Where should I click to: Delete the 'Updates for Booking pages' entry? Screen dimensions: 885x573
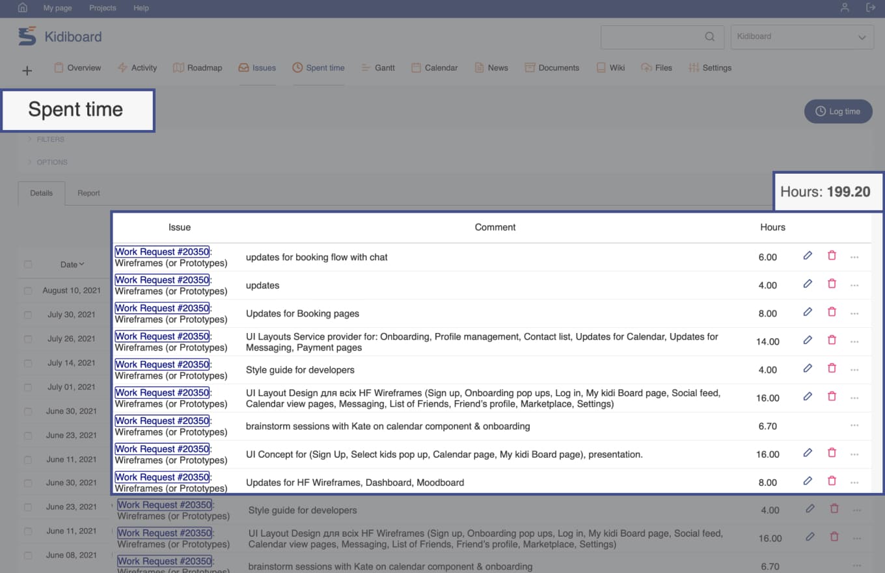point(832,312)
